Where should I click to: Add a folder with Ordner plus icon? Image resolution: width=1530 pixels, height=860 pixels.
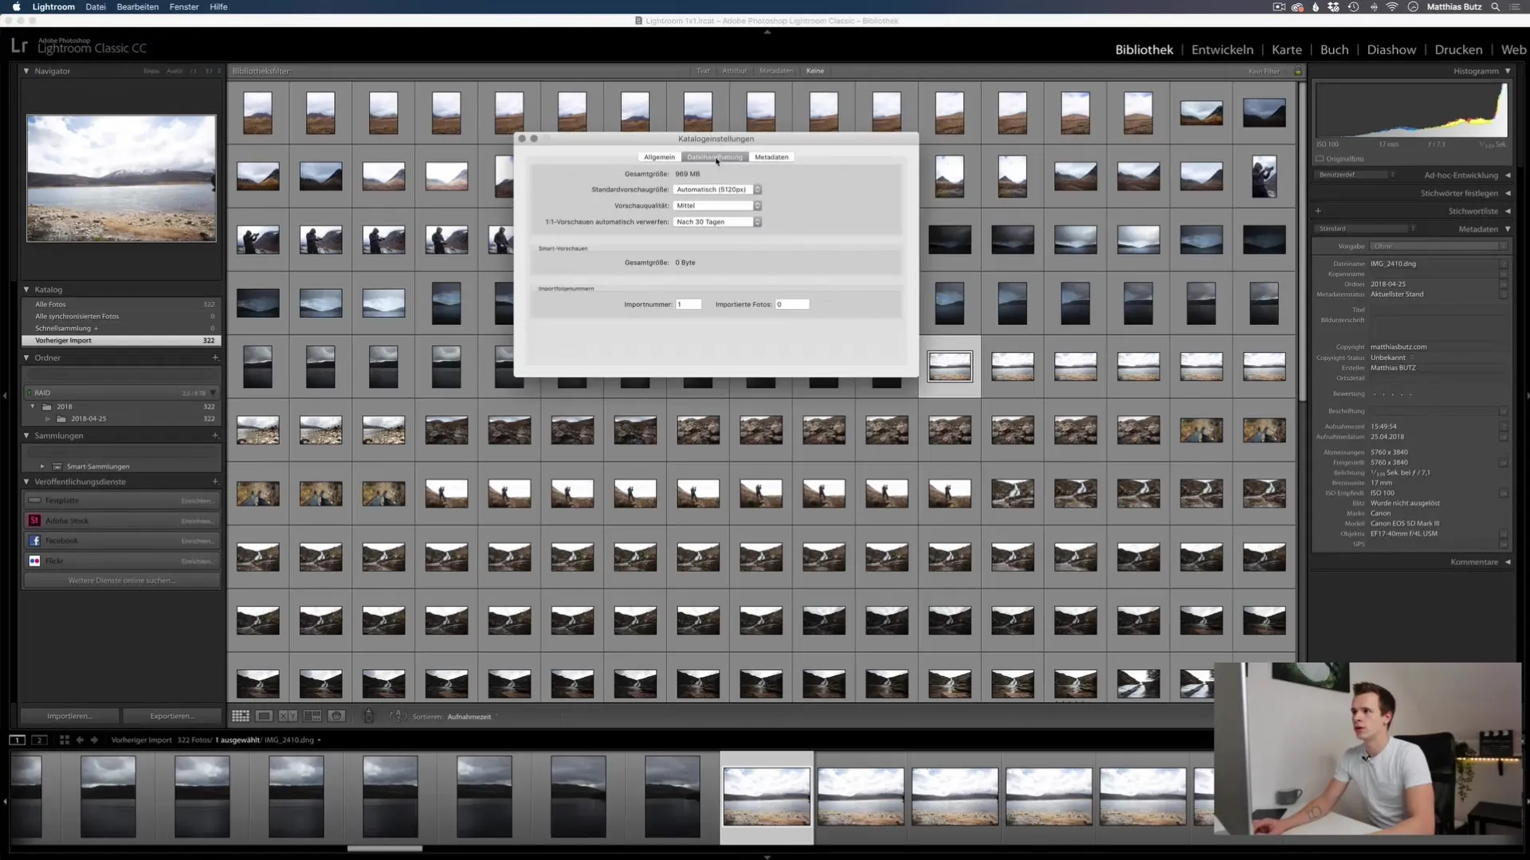pyautogui.click(x=215, y=358)
